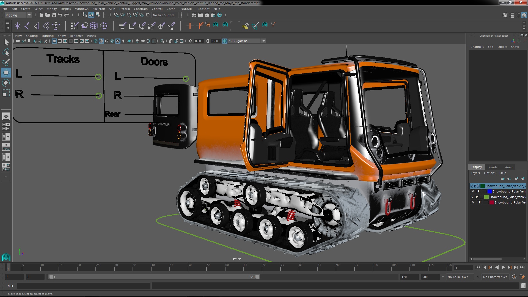This screenshot has width=528, height=297.
Task: Activate the Lasso select tool
Action: (x=6, y=52)
